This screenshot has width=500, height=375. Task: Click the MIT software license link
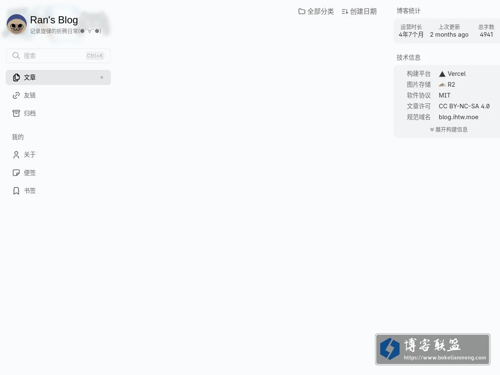click(x=445, y=95)
